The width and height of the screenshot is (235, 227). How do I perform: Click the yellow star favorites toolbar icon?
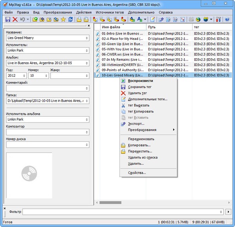[63, 19]
